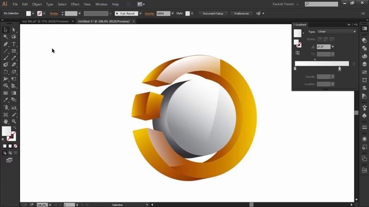Select the Slice tool
The image size is (369, 207).
click(x=14, y=114)
